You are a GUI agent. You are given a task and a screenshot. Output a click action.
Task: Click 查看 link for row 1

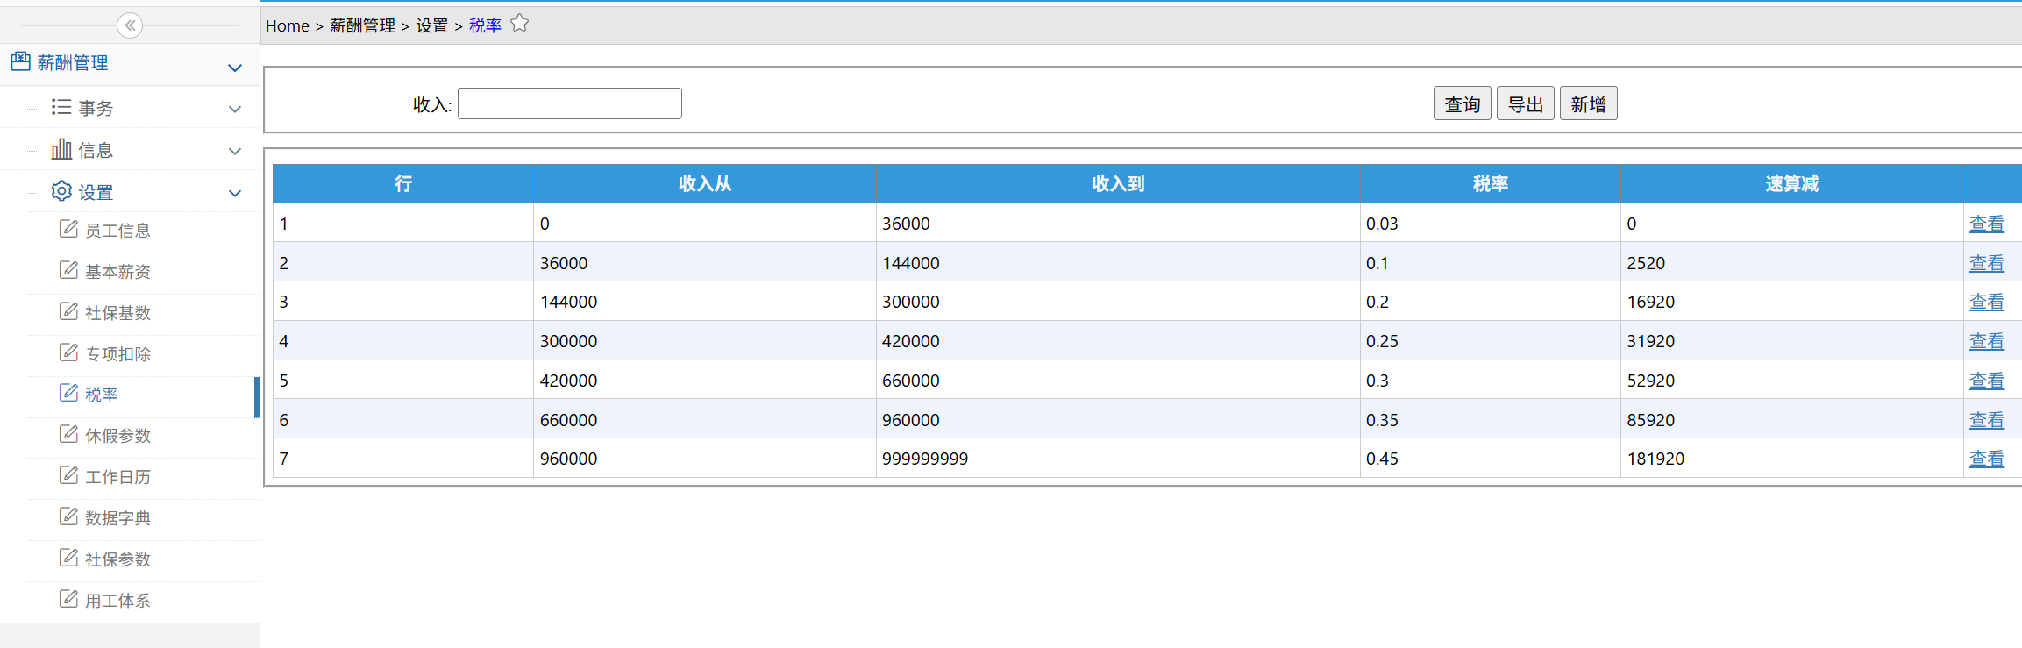(1986, 224)
